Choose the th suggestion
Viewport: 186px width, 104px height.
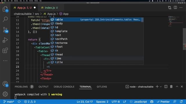(96, 51)
